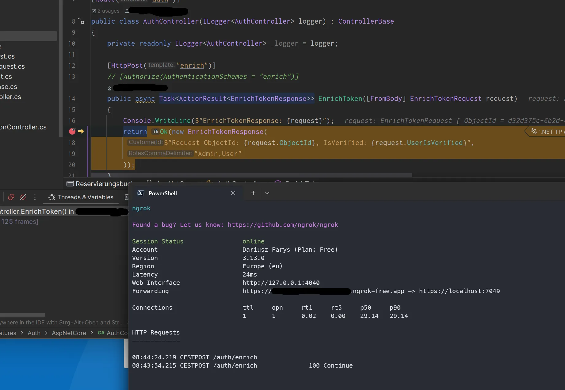Click the View Breakpoints icon in debug toolbar
This screenshot has height=390, width=565.
click(x=11, y=197)
